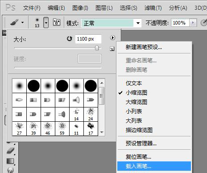Open the 滤镜(T) menu
The width and height of the screenshot is (207, 173).
[x=153, y=8]
